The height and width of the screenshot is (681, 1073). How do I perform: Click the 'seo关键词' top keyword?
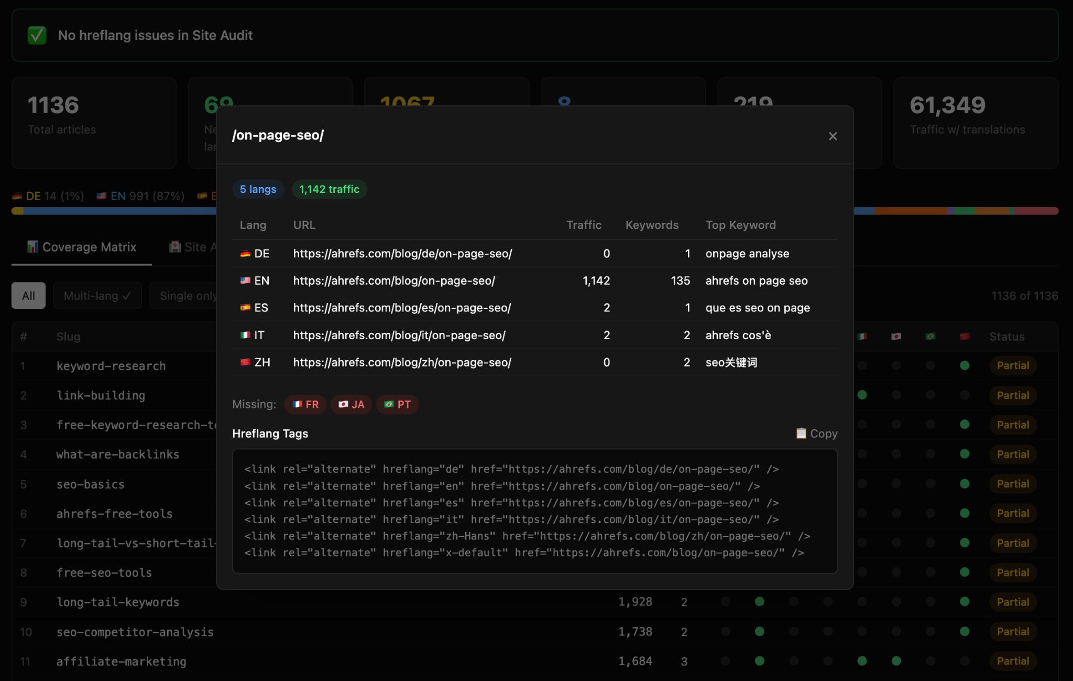731,362
